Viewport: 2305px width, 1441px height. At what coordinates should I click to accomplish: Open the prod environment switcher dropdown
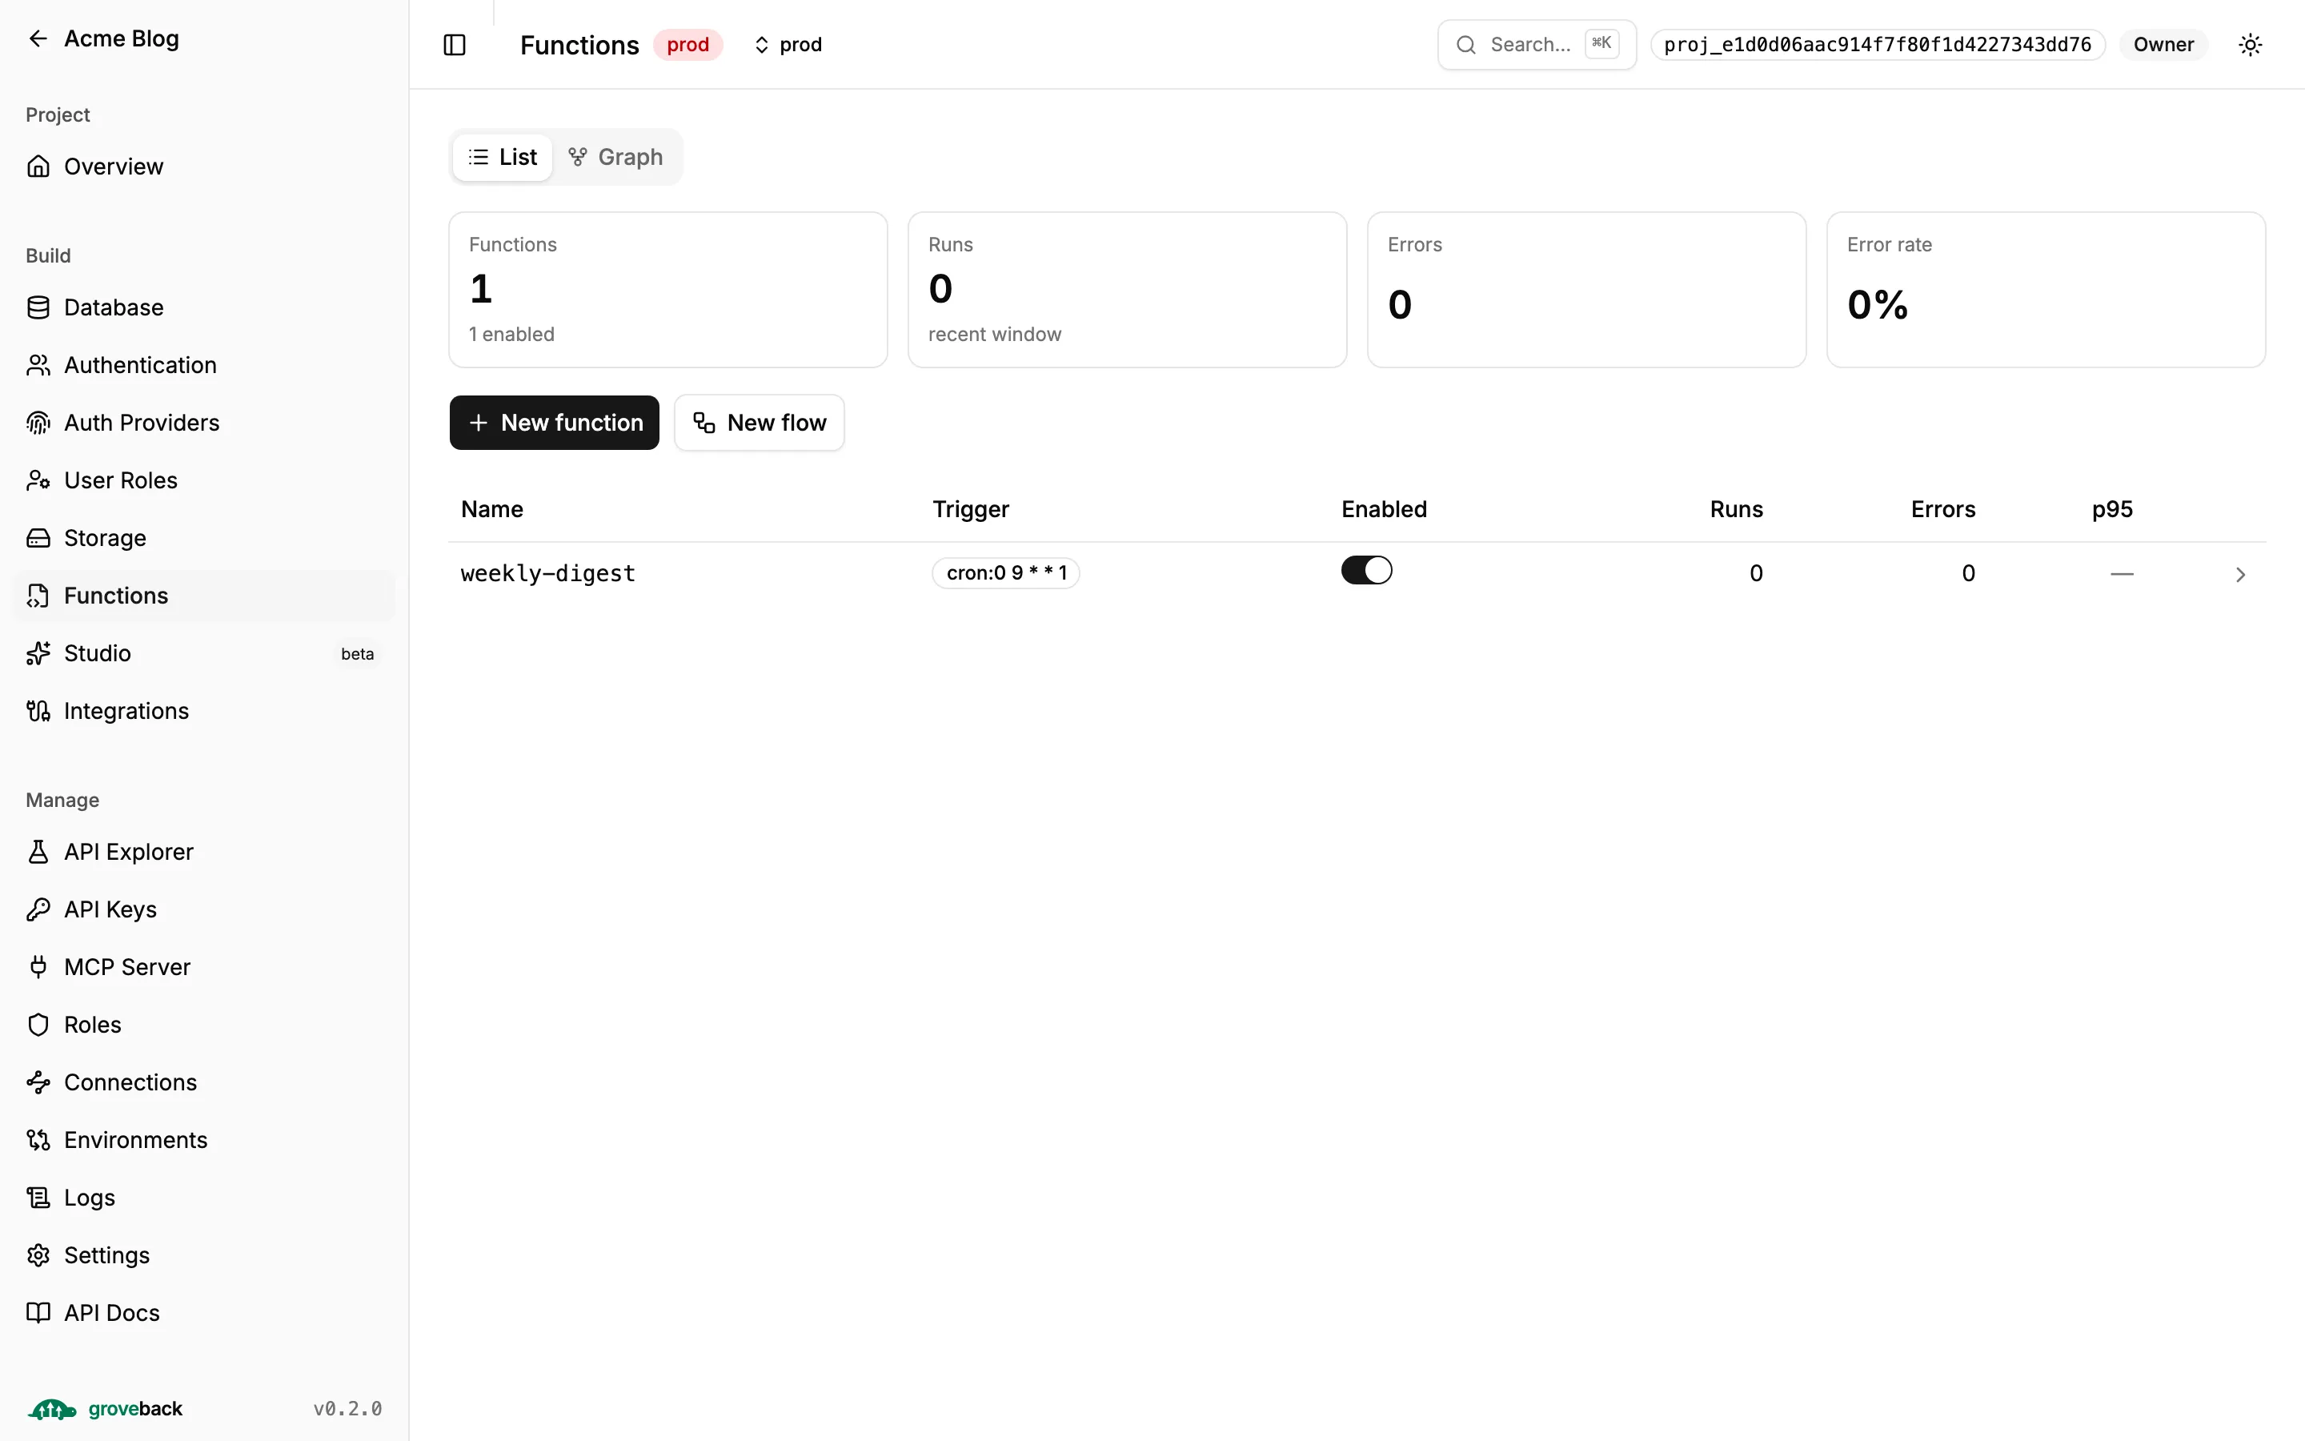(788, 45)
